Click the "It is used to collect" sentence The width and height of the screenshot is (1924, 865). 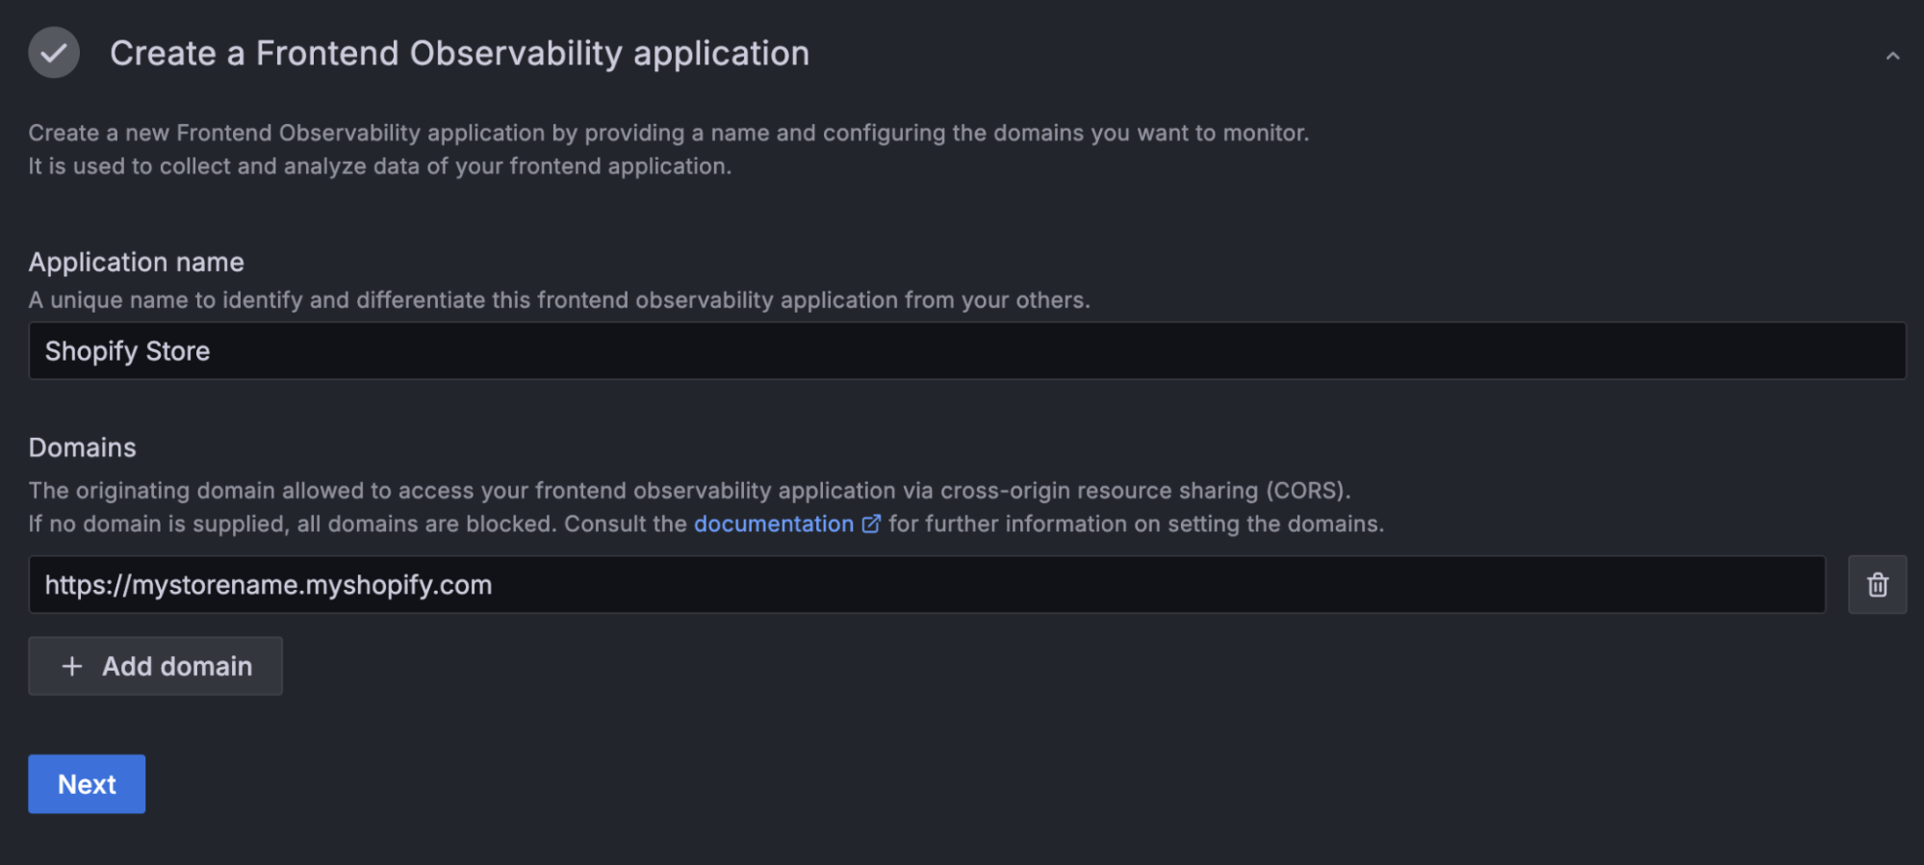point(379,166)
